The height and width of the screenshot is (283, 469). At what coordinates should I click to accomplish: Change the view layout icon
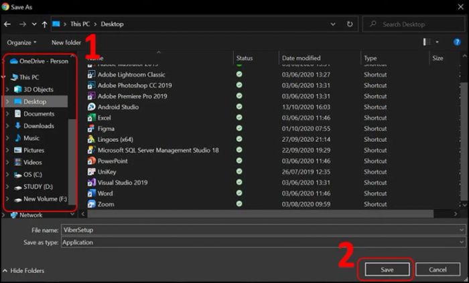[427, 42]
